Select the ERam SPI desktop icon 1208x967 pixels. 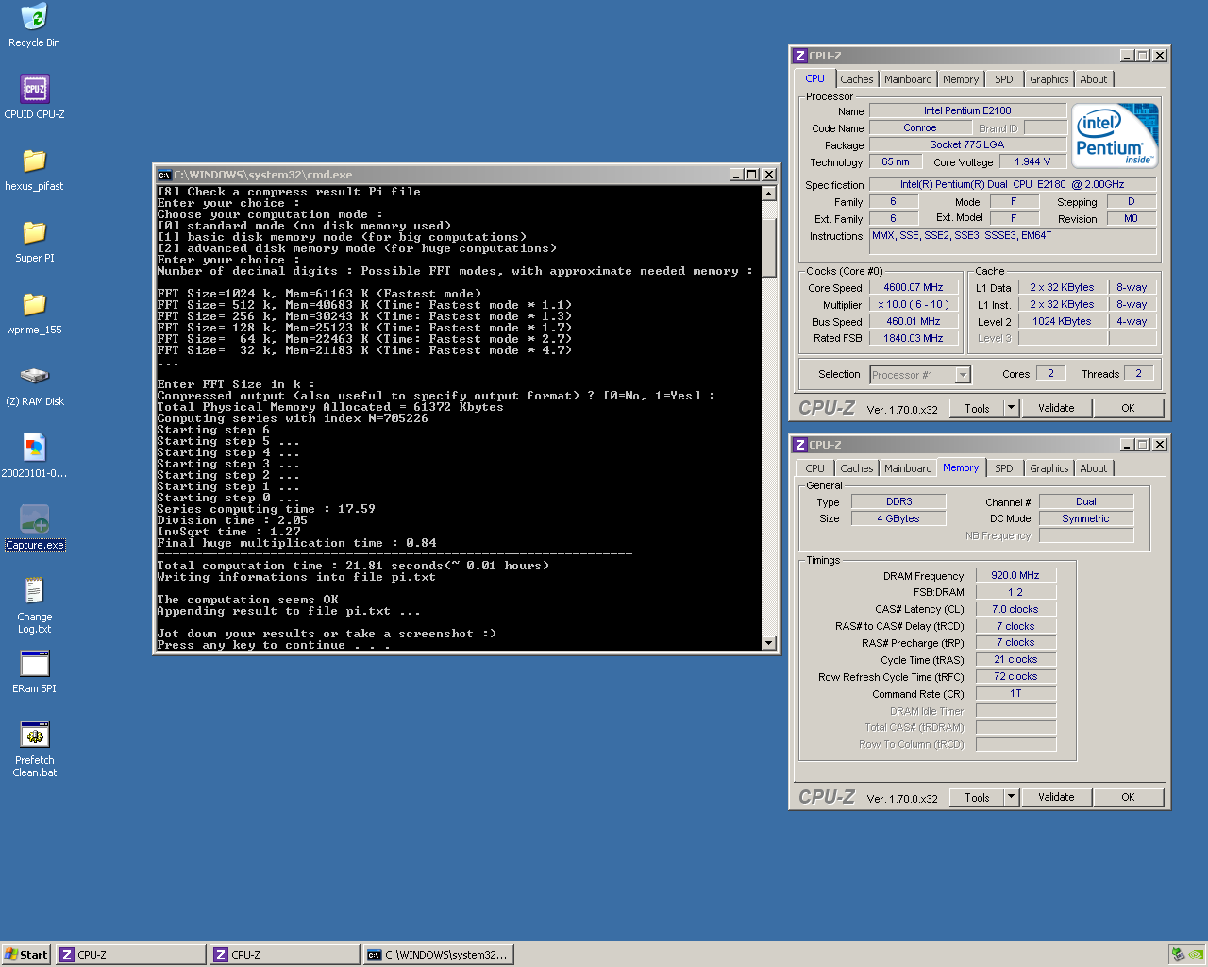pos(34,671)
